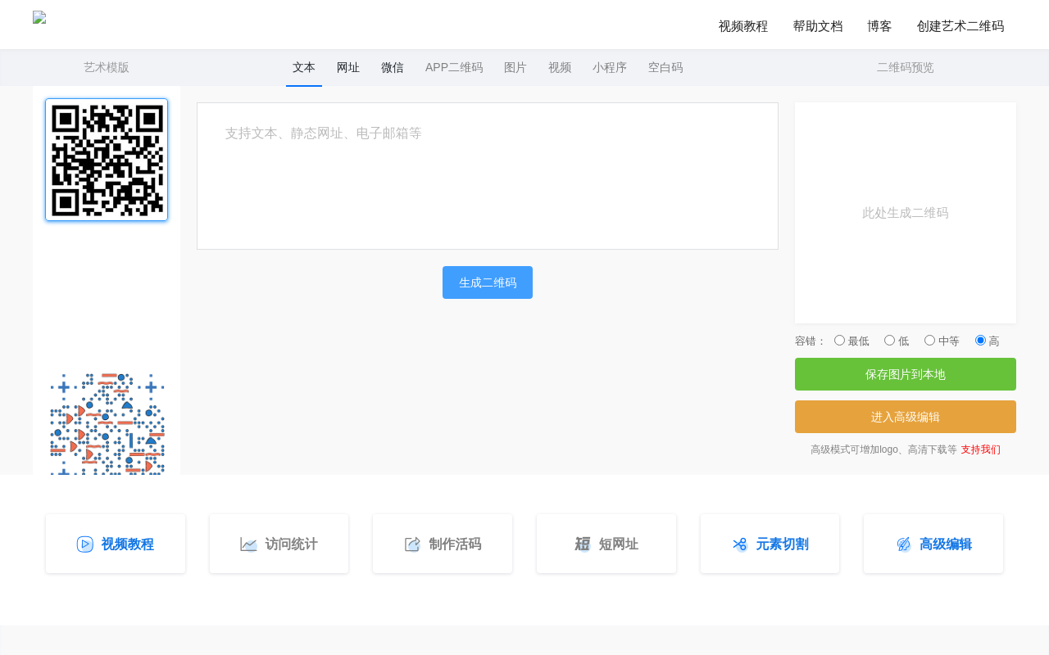Click the red 支持我们 link
Image resolution: width=1049 pixels, height=655 pixels.
pos(980,449)
